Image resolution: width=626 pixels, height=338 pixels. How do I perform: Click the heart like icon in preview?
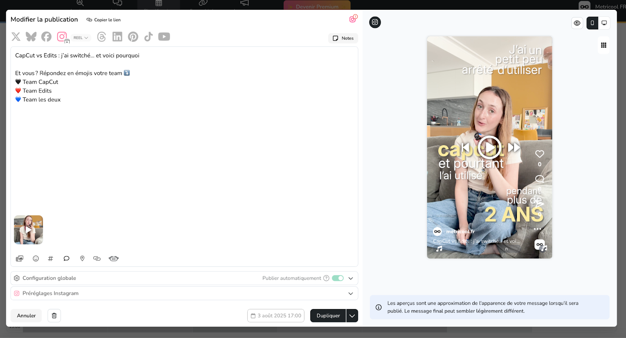click(x=540, y=154)
